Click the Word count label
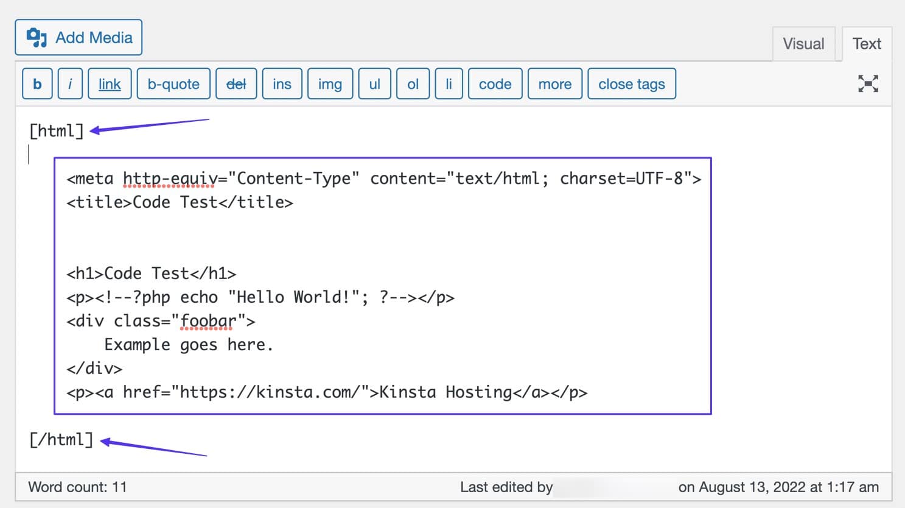The height and width of the screenshot is (508, 905). pyautogui.click(x=77, y=487)
